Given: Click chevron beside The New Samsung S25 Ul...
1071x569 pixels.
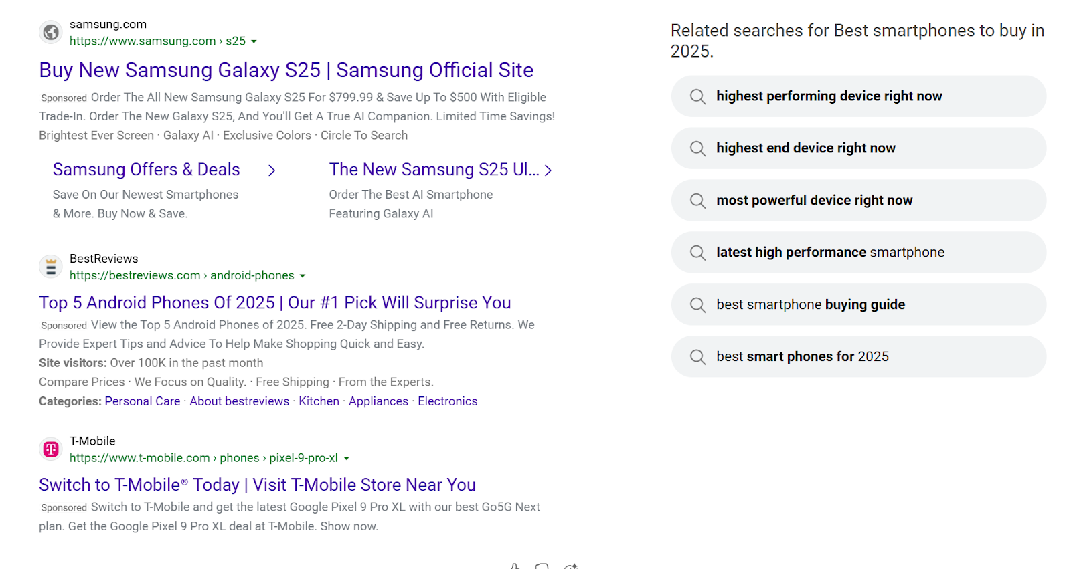Looking at the screenshot, I should pos(548,170).
